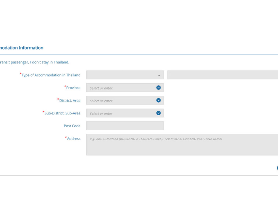Click the Sub-District, Sub-Area field label
278x222 pixels.
62,113
